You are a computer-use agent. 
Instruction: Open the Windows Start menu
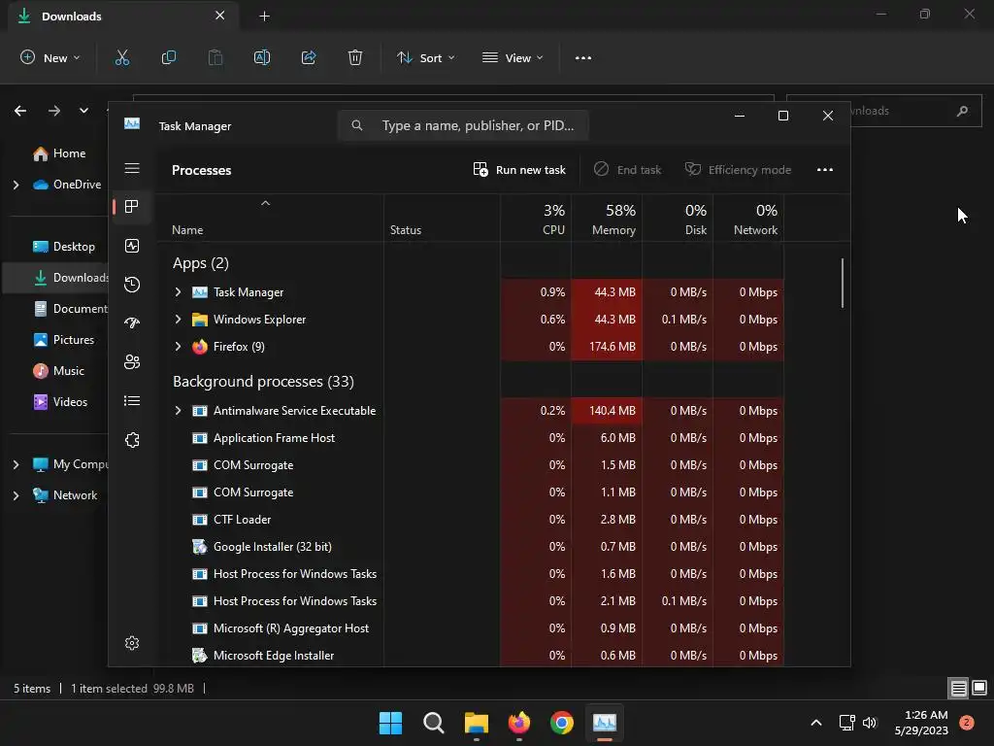tap(390, 723)
